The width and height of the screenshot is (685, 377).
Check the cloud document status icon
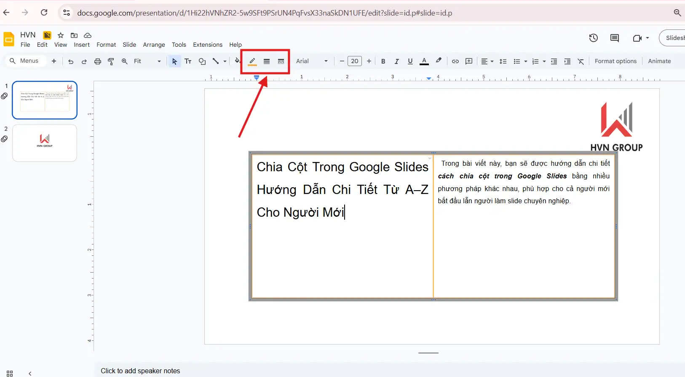point(88,35)
